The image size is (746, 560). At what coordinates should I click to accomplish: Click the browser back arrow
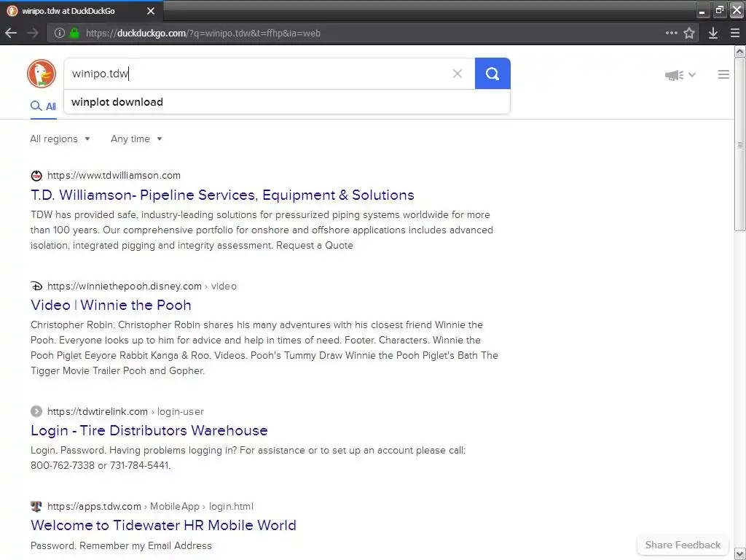tap(11, 33)
